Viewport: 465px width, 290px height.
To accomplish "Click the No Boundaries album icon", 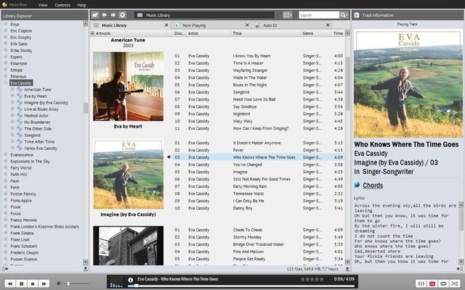I will coord(20,122).
